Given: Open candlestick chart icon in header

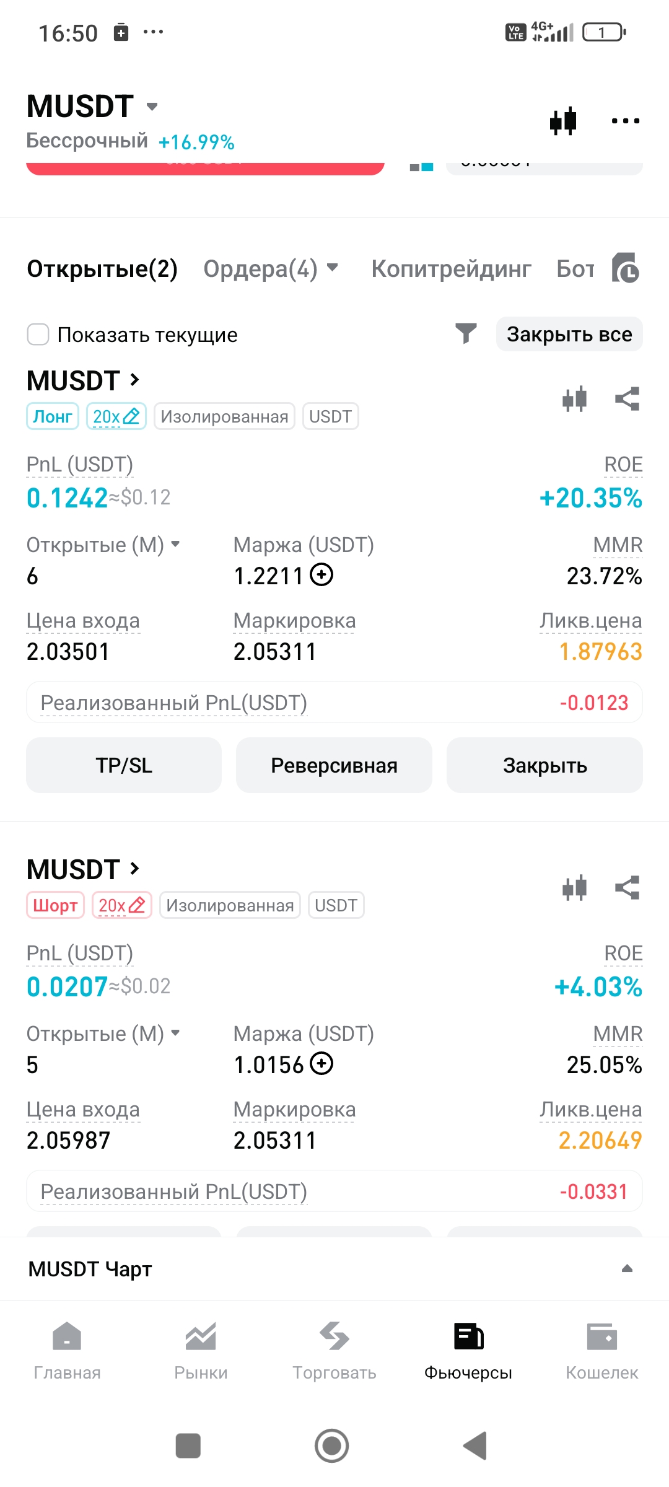Looking at the screenshot, I should tap(563, 121).
